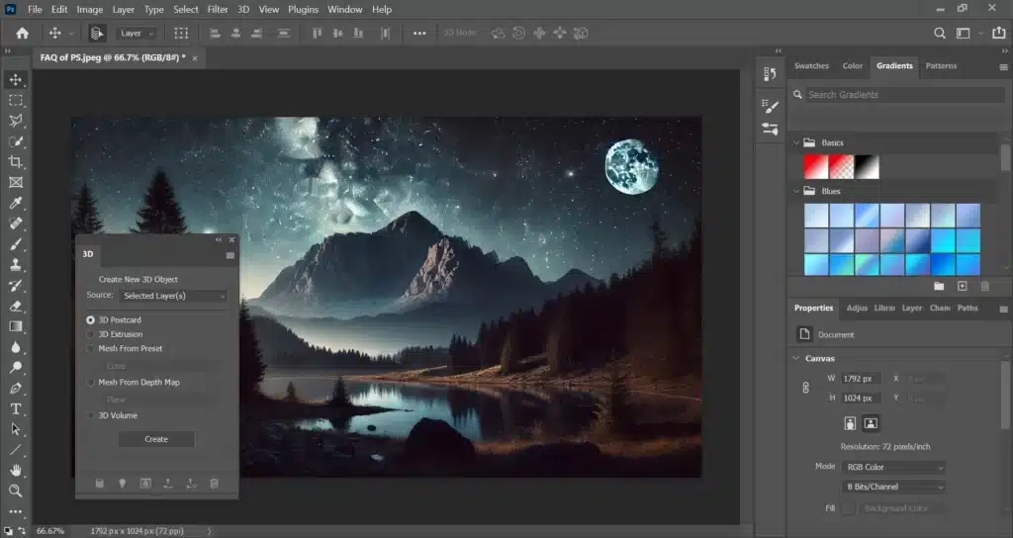Open the Brush Settings panel icon
This screenshot has height=538, width=1013.
[x=770, y=106]
